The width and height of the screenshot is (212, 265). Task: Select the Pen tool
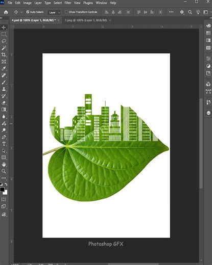4,137
